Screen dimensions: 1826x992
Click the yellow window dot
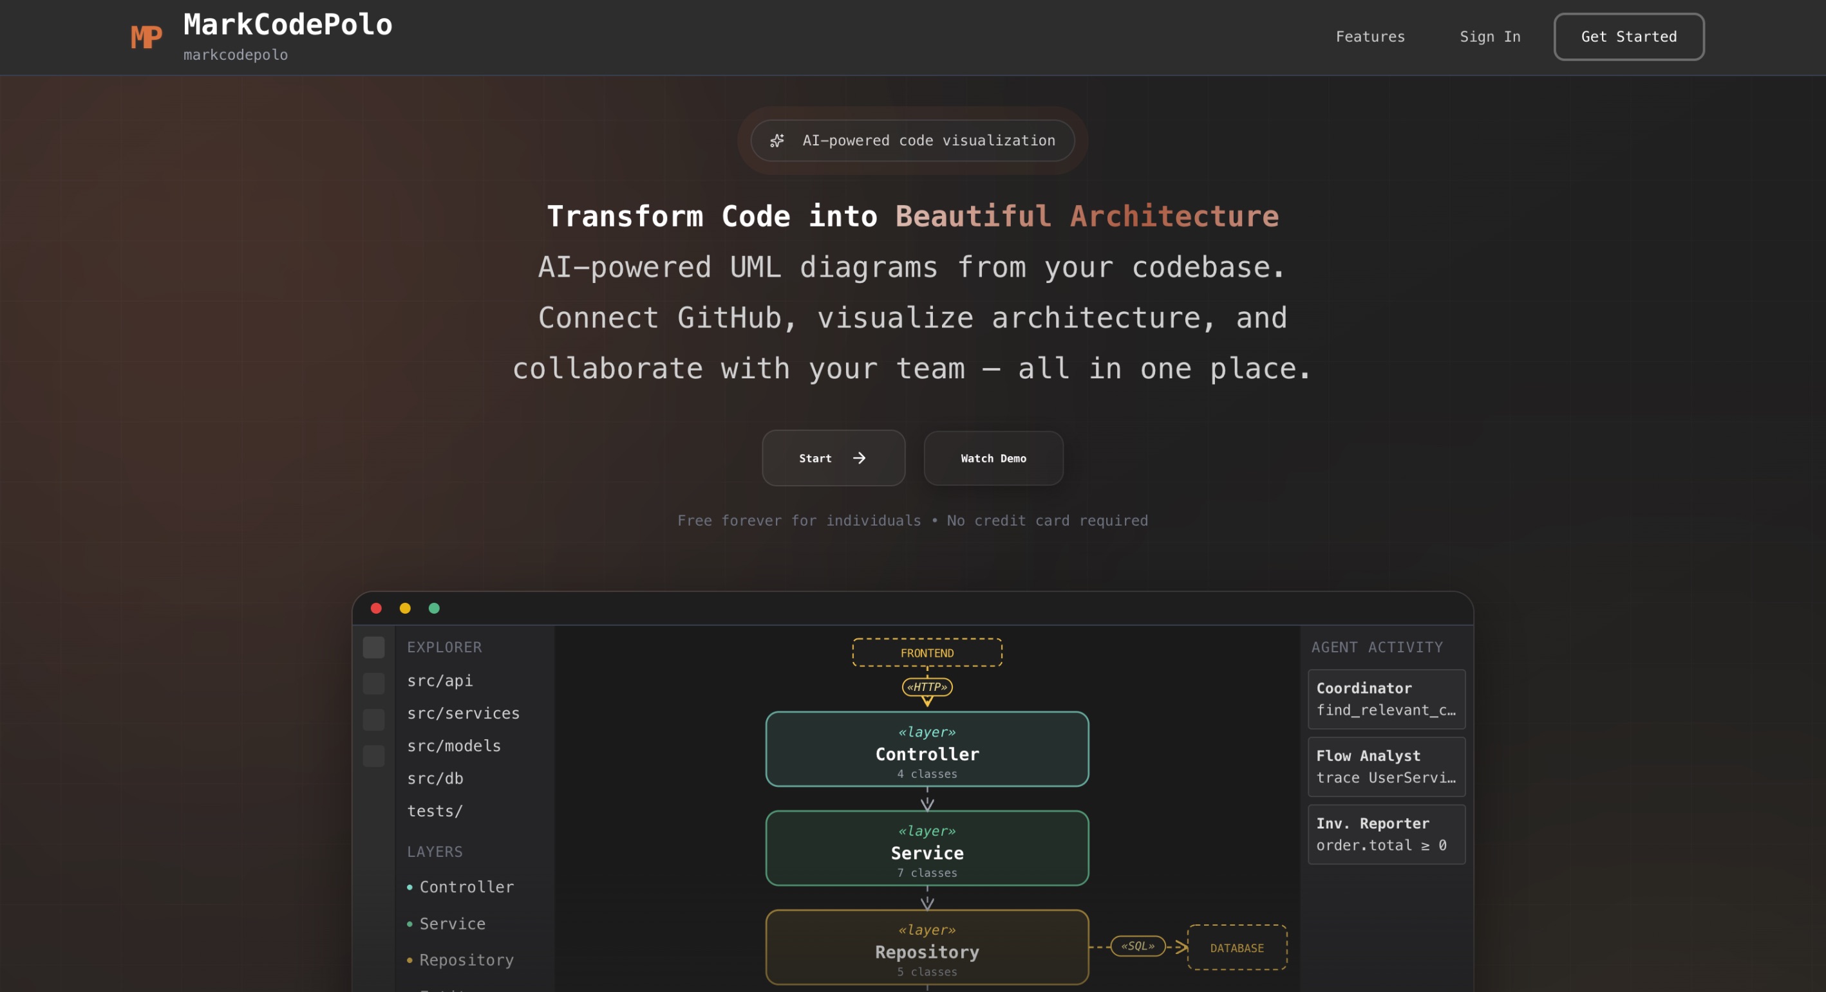[406, 608]
